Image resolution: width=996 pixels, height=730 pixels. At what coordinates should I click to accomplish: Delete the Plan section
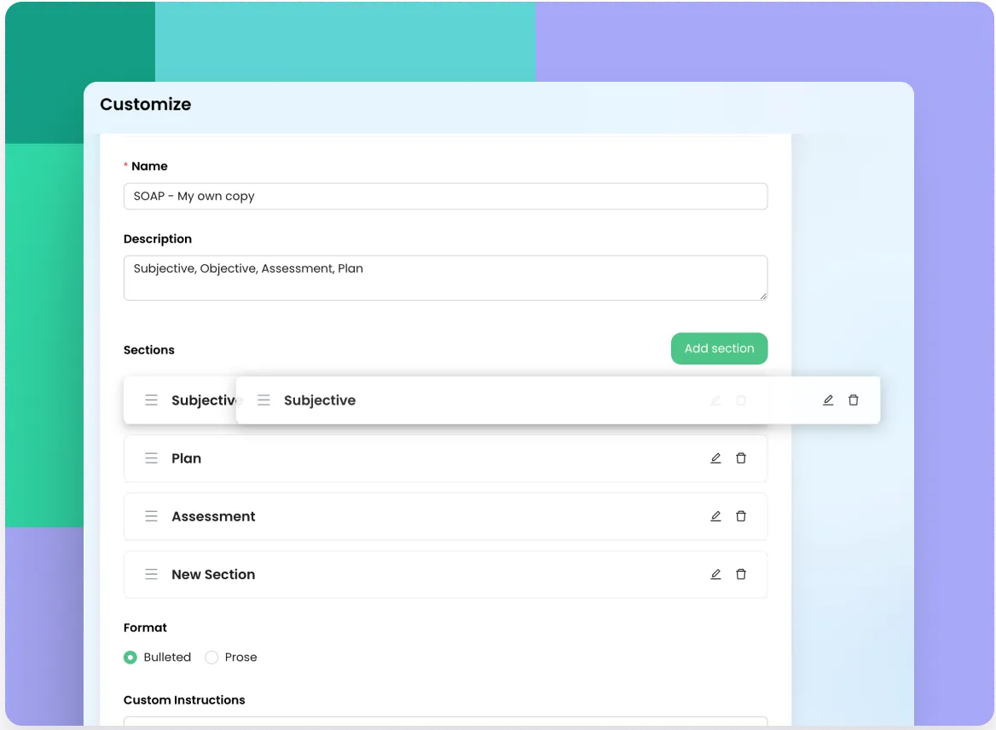(741, 458)
